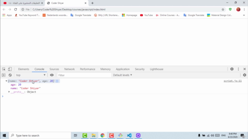Open the green Camtasia taskbar icon

(x=84, y=136)
